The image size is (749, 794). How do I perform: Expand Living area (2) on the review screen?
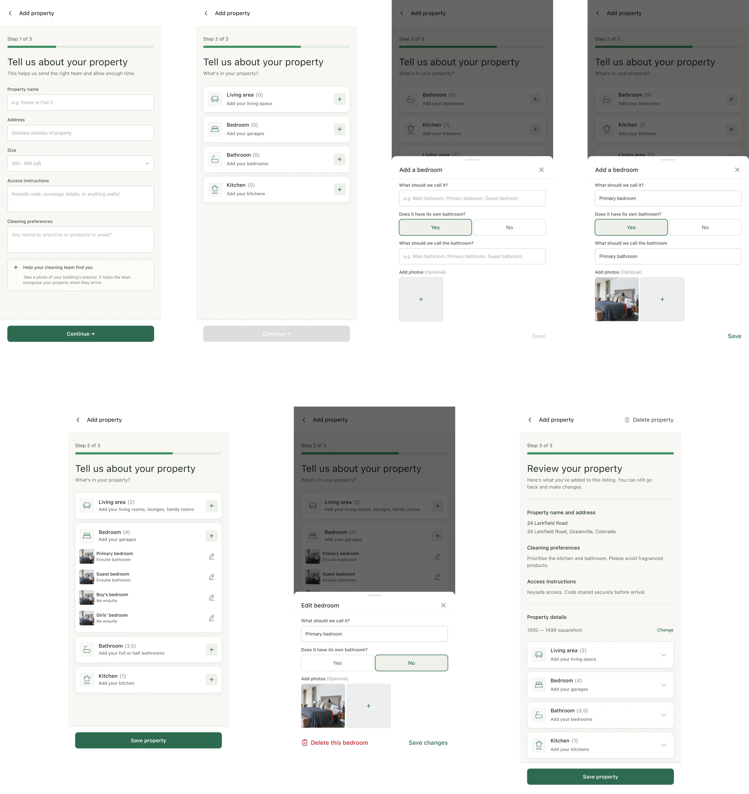[663, 655]
